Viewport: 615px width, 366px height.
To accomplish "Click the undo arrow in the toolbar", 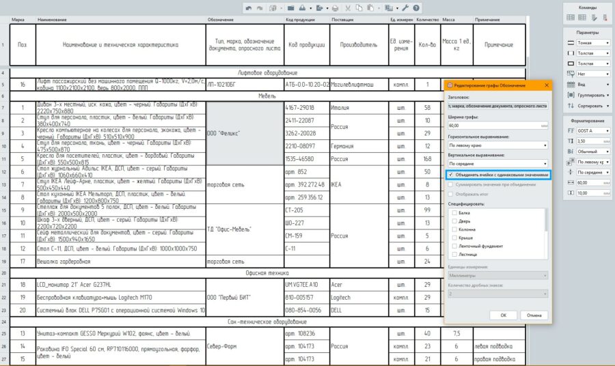I will pyautogui.click(x=249, y=8).
